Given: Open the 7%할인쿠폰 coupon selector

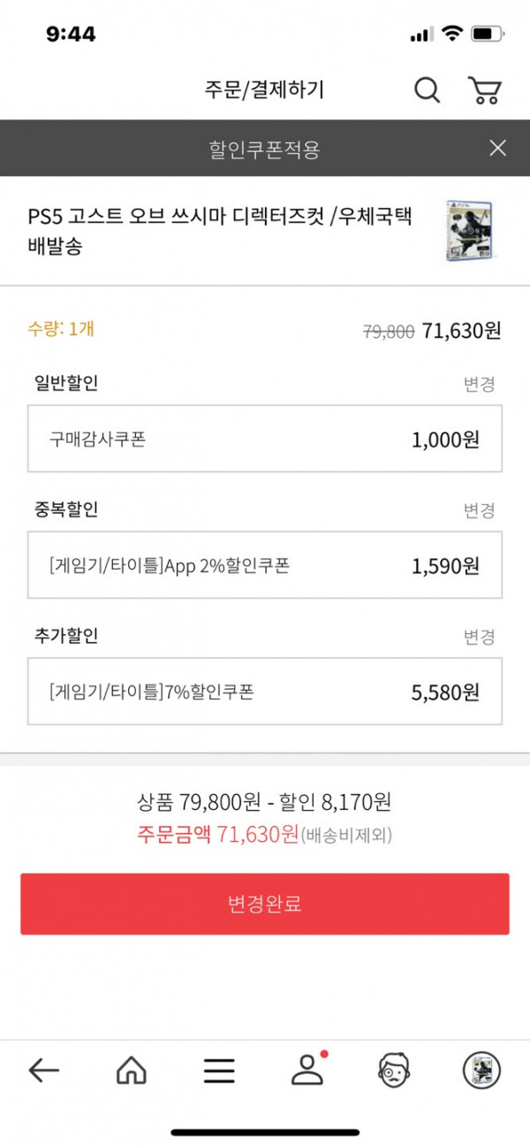Looking at the screenshot, I should point(265,692).
